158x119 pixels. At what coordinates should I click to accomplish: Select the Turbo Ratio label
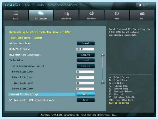coord(16,60)
